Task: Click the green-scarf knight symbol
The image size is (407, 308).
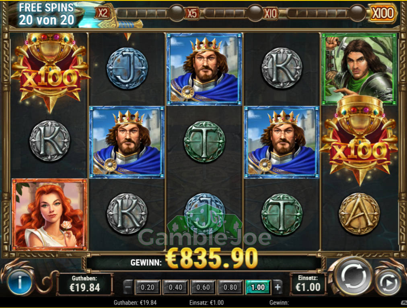Action: point(359,69)
